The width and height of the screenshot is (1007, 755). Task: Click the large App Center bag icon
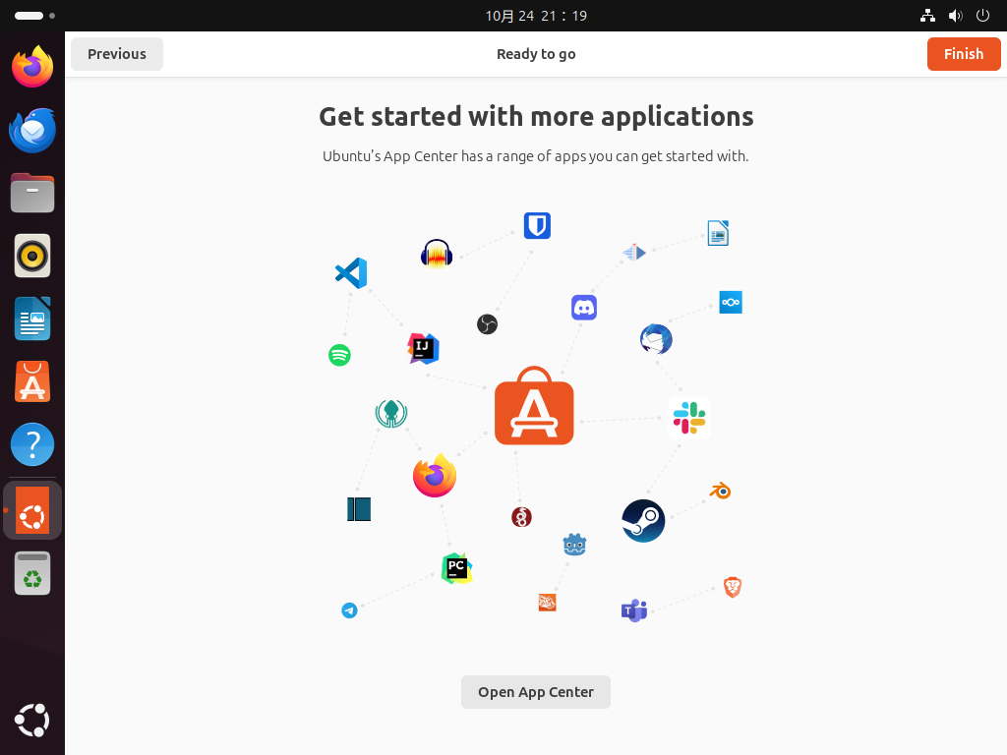[534, 406]
